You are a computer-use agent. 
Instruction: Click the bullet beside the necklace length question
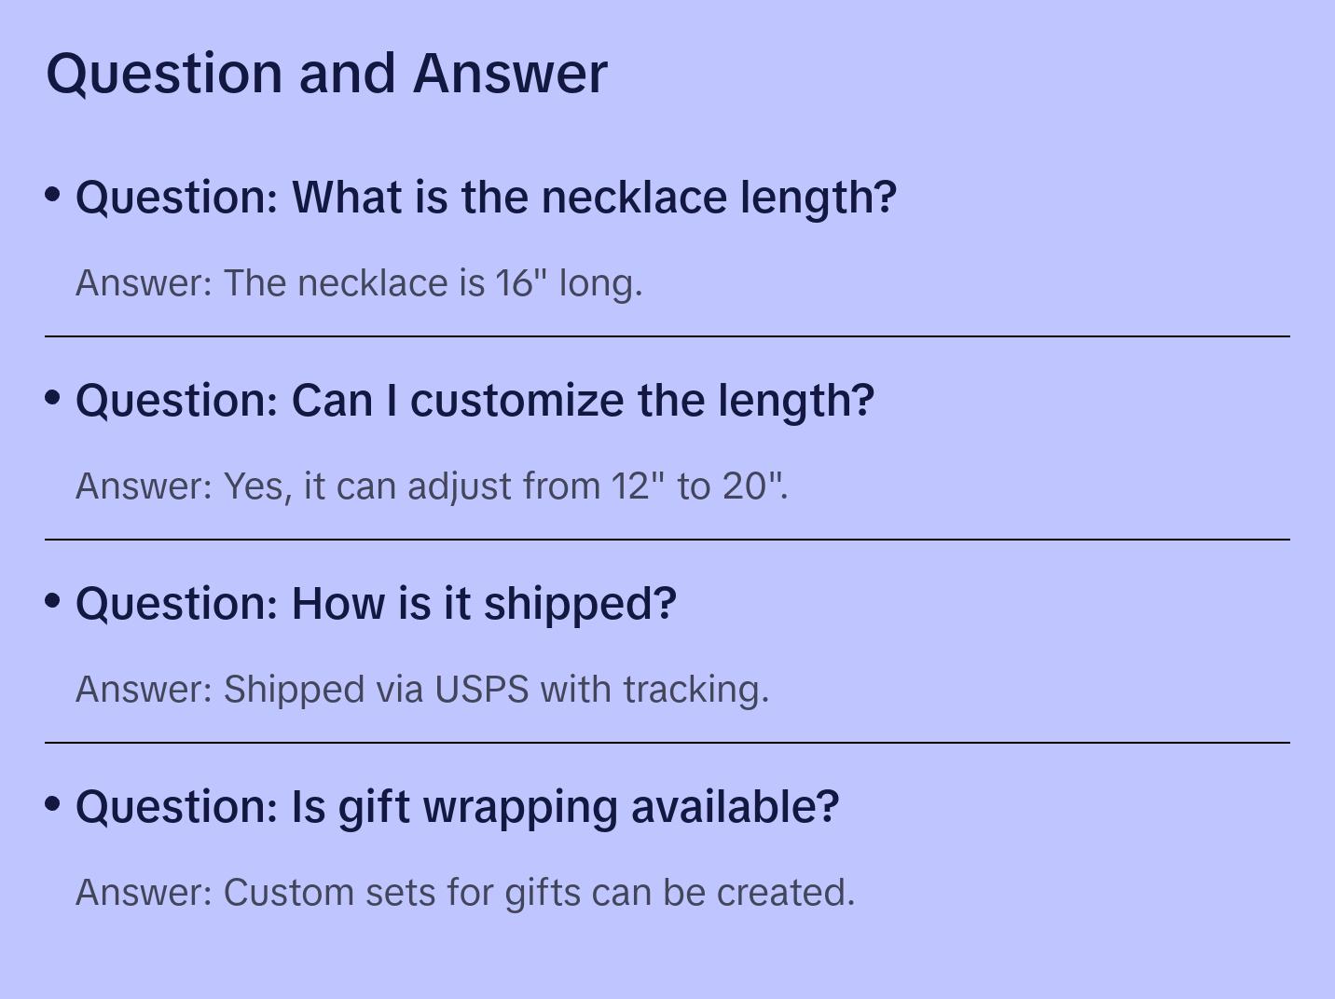53,195
